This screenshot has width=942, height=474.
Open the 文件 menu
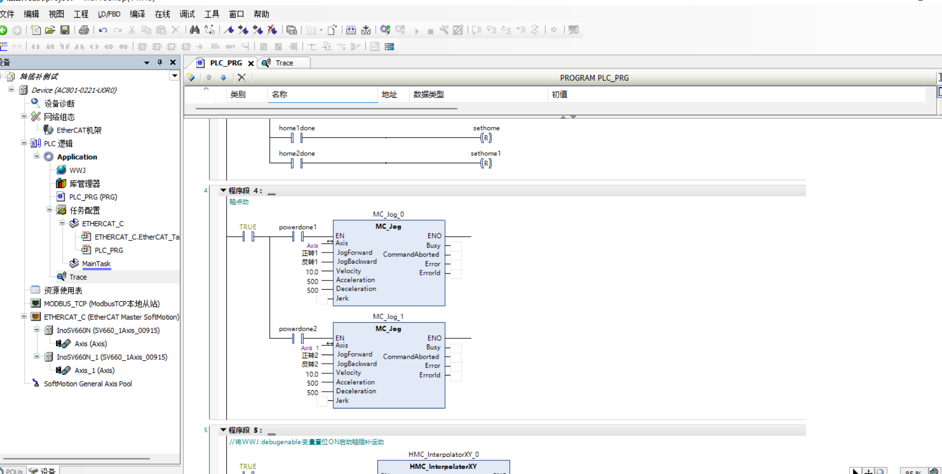coord(7,14)
